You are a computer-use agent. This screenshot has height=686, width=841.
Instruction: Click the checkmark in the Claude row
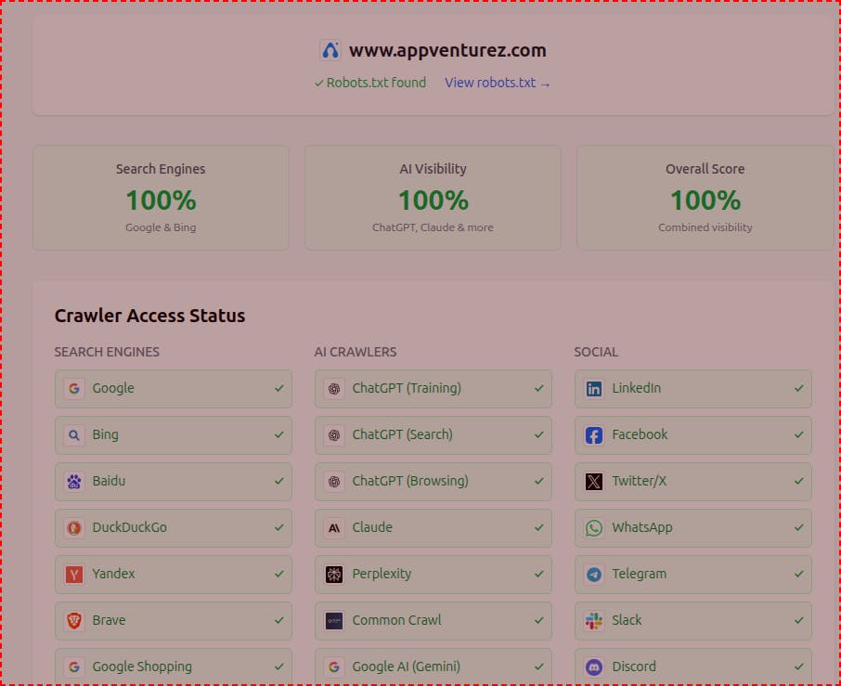539,527
